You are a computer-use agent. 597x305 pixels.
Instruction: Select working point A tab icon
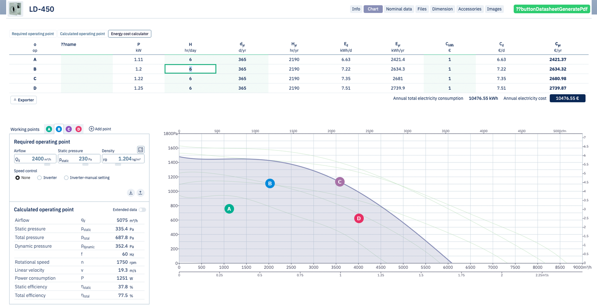coord(49,129)
